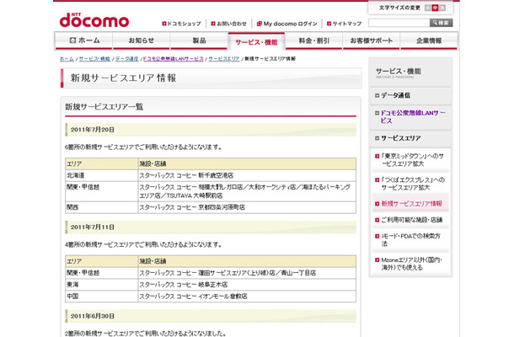Open サイトマップ header link
514x337 pixels.
tap(344, 24)
